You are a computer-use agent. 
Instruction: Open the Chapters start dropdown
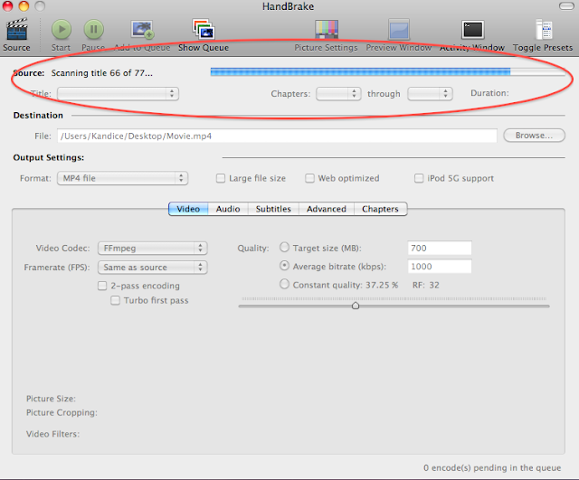coord(338,94)
